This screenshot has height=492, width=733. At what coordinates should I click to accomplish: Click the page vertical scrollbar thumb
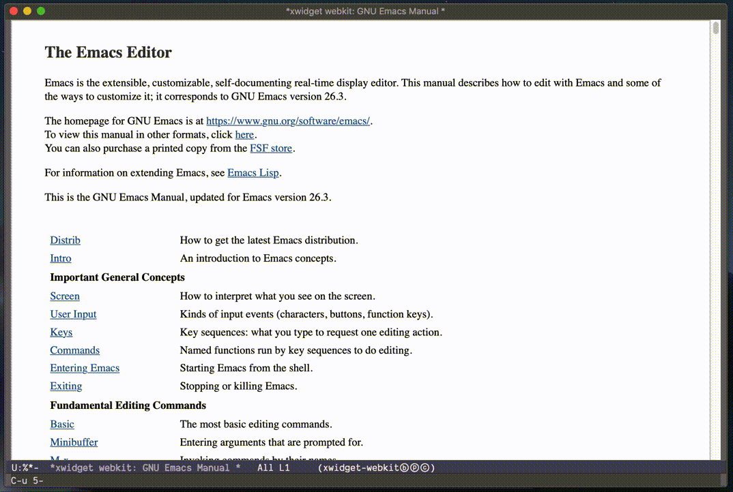716,28
